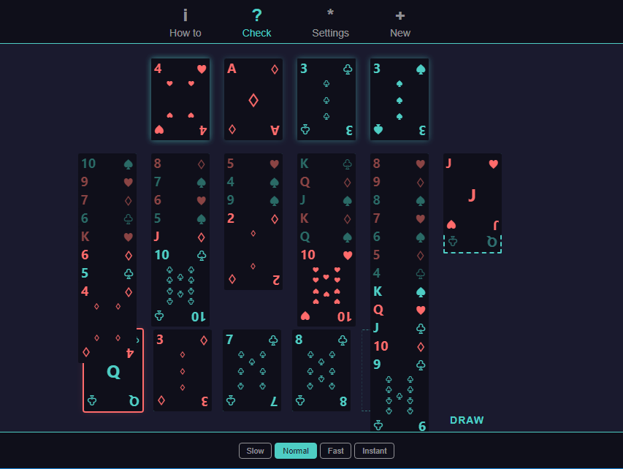623x469 pixels.
Task: Click the Jack of spades in fourth column
Action: [326, 200]
